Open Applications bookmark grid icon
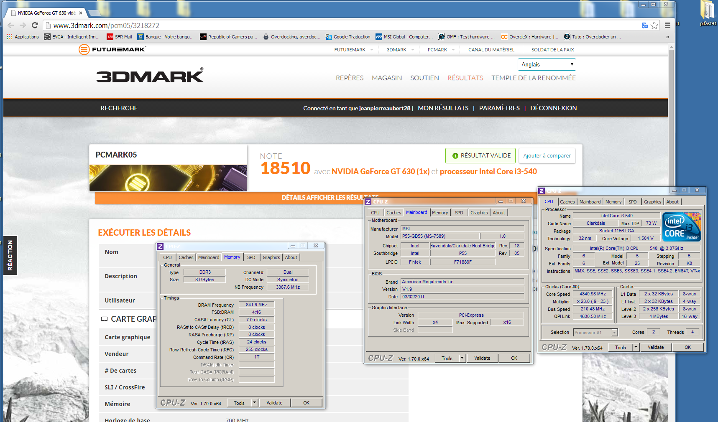 (23, 37)
